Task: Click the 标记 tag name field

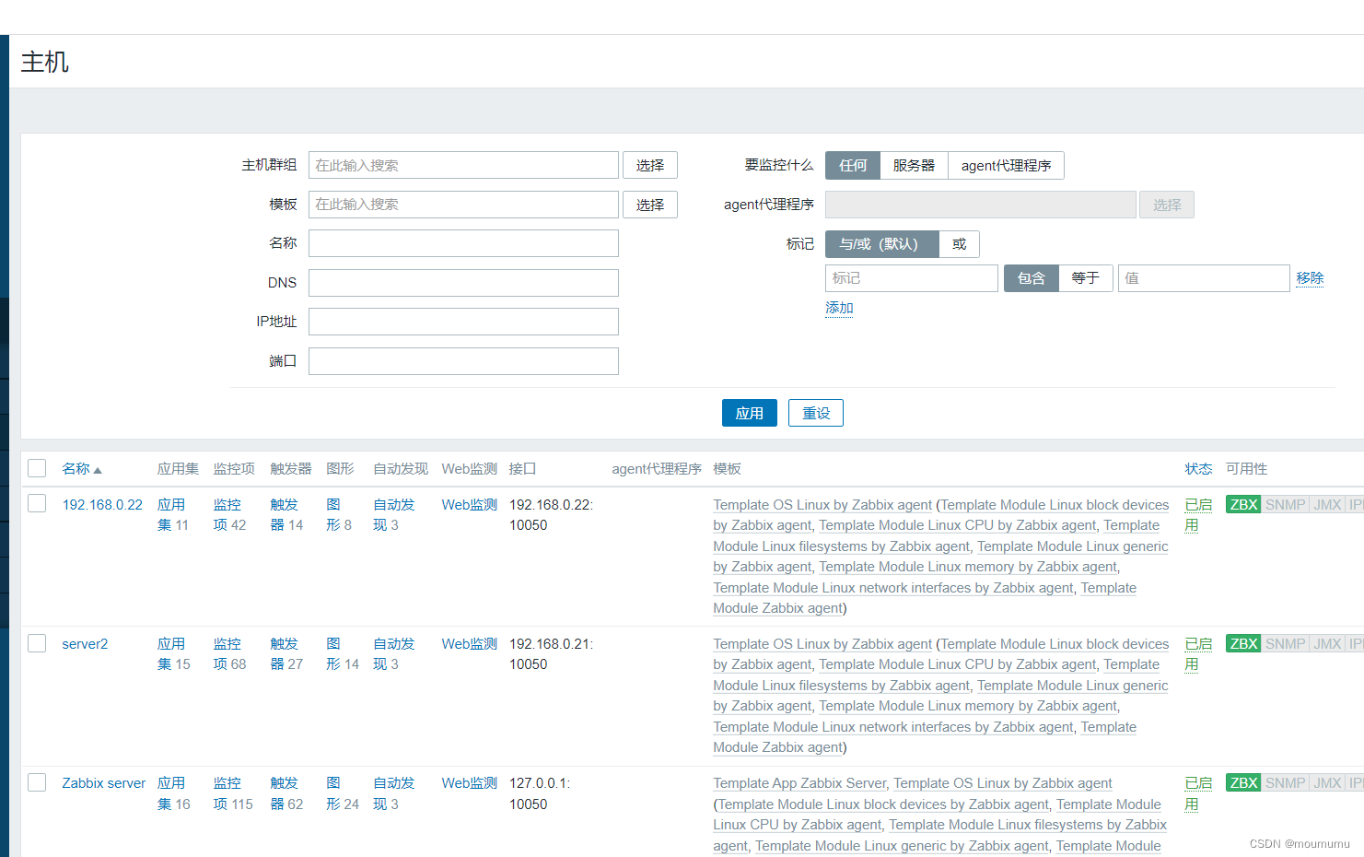Action: (912, 277)
